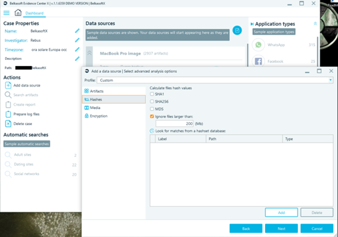Enable the MD5 checkbox
The image size is (338, 237).
[152, 109]
